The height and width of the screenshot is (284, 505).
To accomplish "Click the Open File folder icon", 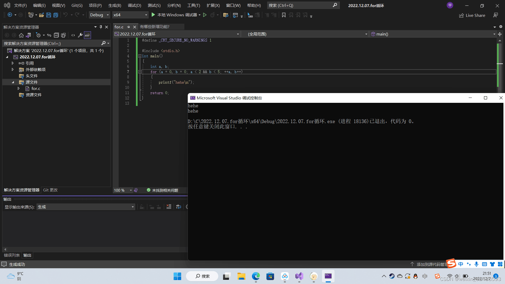I will 41,15.
